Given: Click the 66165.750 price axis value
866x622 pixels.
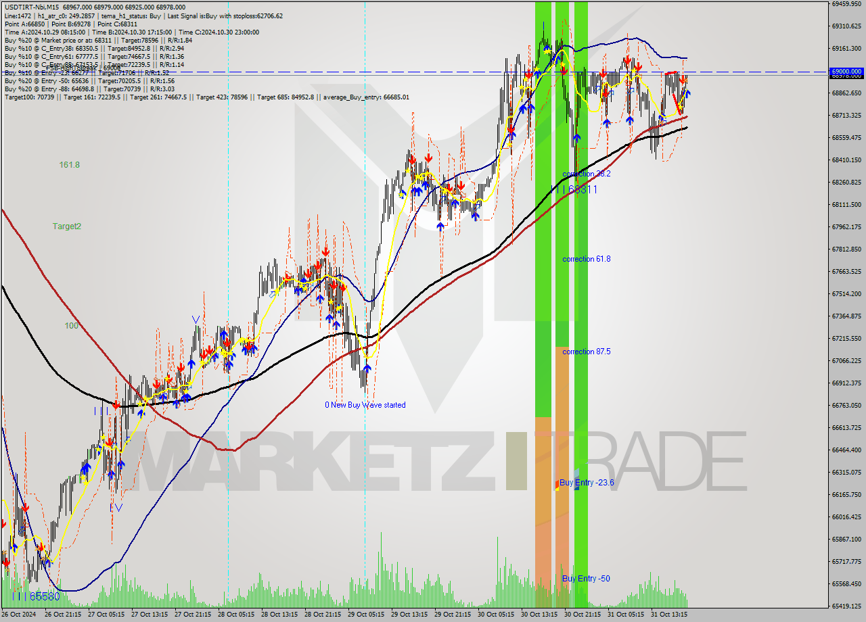Looking at the screenshot, I should [847, 494].
